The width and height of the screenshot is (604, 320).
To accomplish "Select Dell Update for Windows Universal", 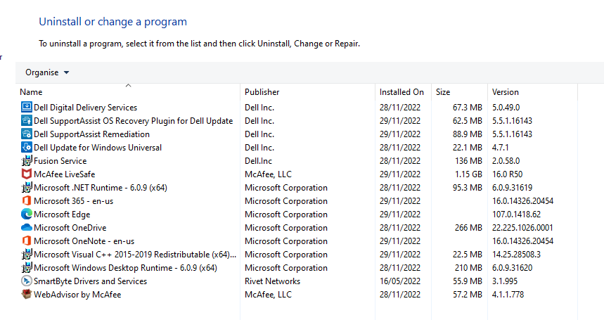I will (x=98, y=148).
